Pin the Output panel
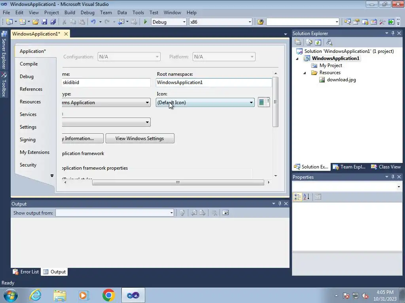Image resolution: width=405 pixels, height=303 pixels. 280,204
